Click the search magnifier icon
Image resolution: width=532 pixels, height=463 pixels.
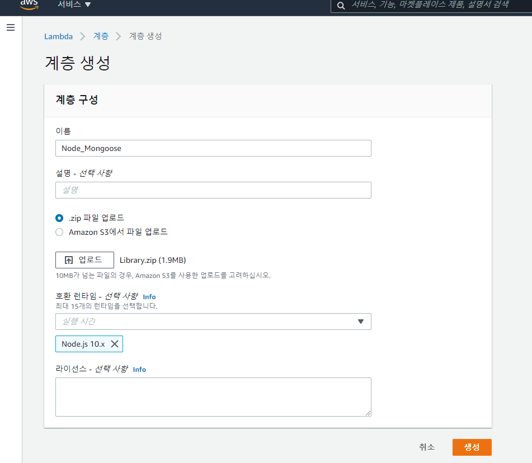pyautogui.click(x=341, y=5)
